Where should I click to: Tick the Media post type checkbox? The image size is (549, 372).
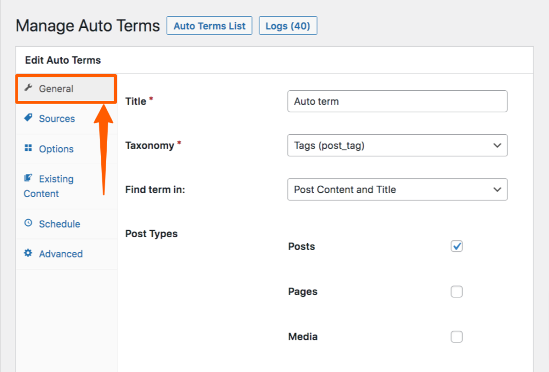click(457, 337)
